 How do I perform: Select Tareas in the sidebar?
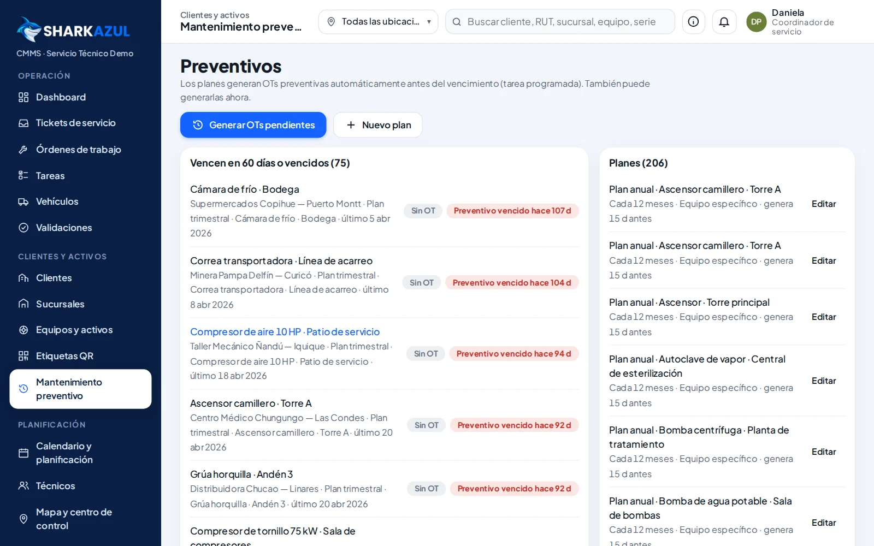click(x=80, y=176)
